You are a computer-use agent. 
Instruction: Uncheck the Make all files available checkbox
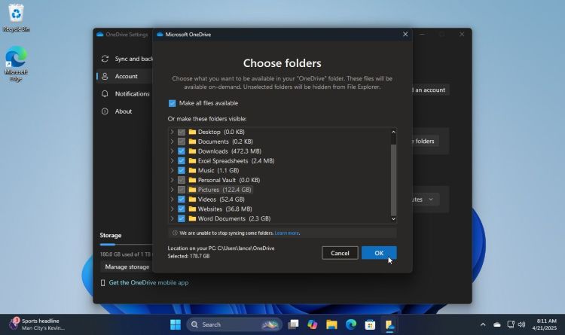coord(172,103)
